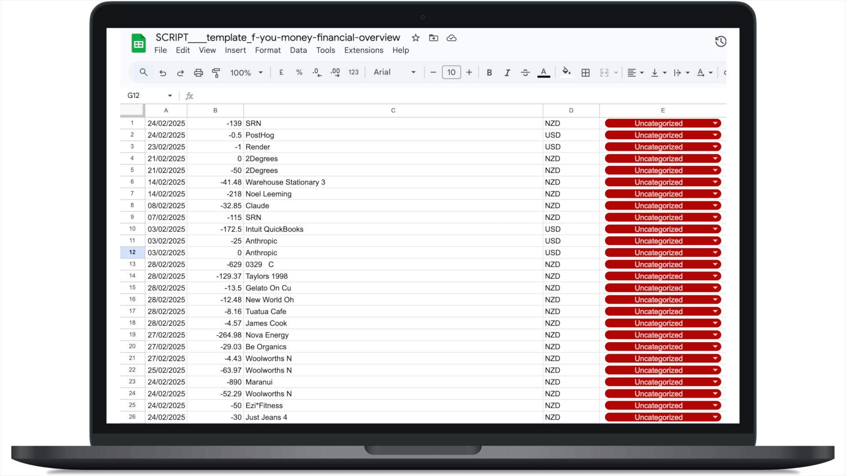This screenshot has height=476, width=846.
Task: Format selection as percent
Action: [299, 72]
